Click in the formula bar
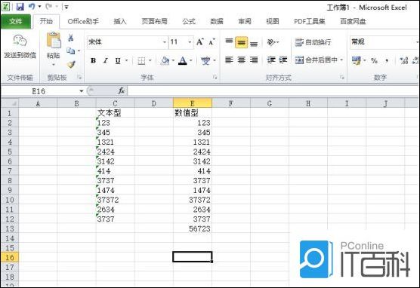This screenshot has width=420, height=288. [273, 91]
